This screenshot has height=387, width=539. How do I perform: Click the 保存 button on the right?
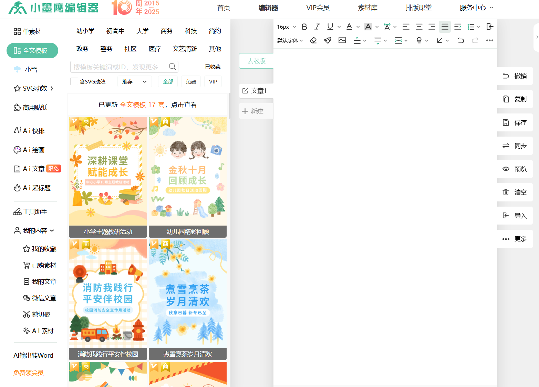coord(515,122)
